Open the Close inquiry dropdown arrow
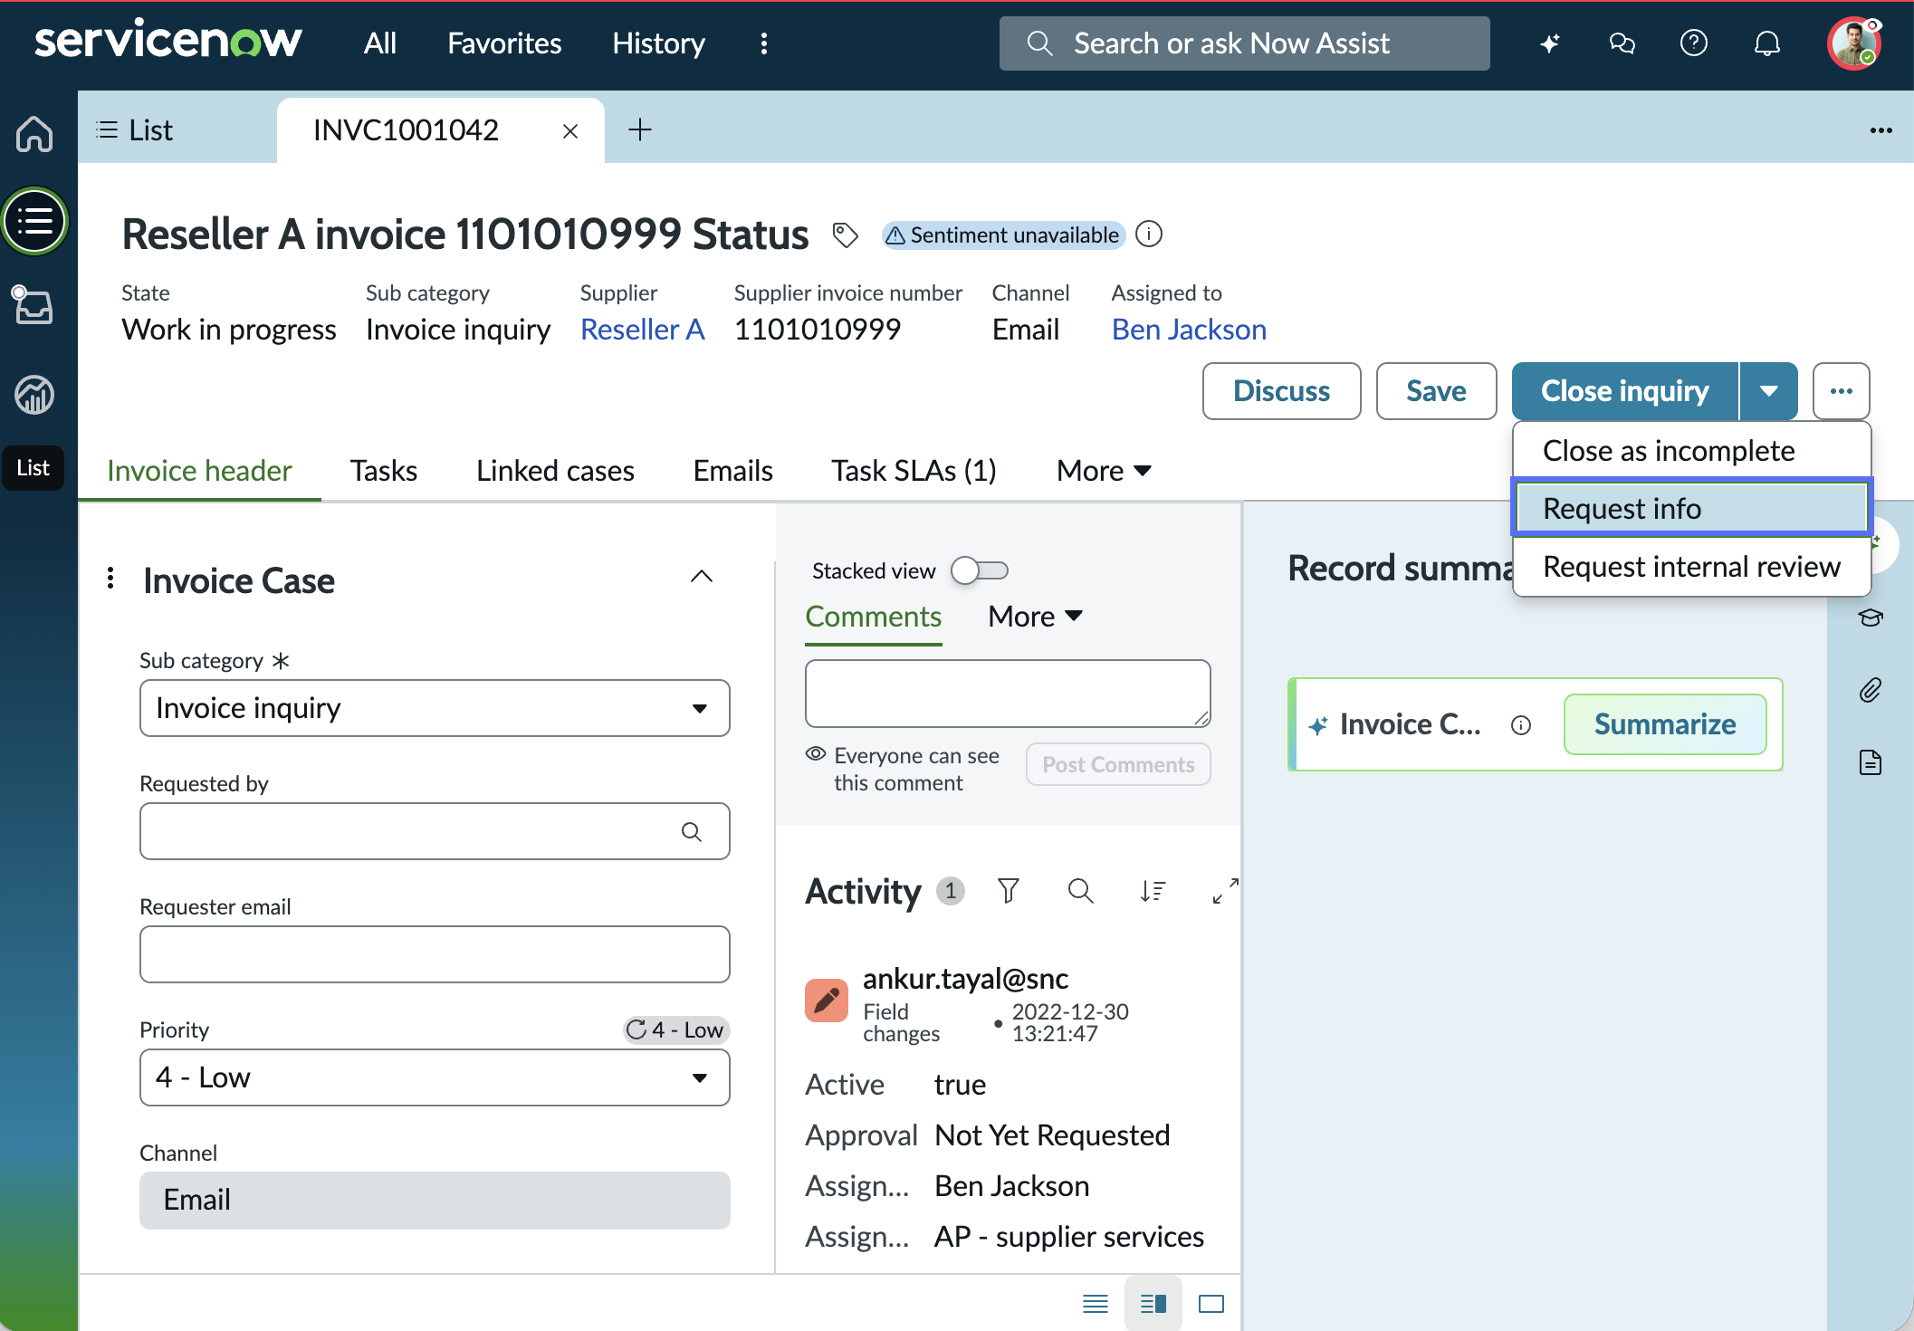1914x1331 pixels. 1769,391
